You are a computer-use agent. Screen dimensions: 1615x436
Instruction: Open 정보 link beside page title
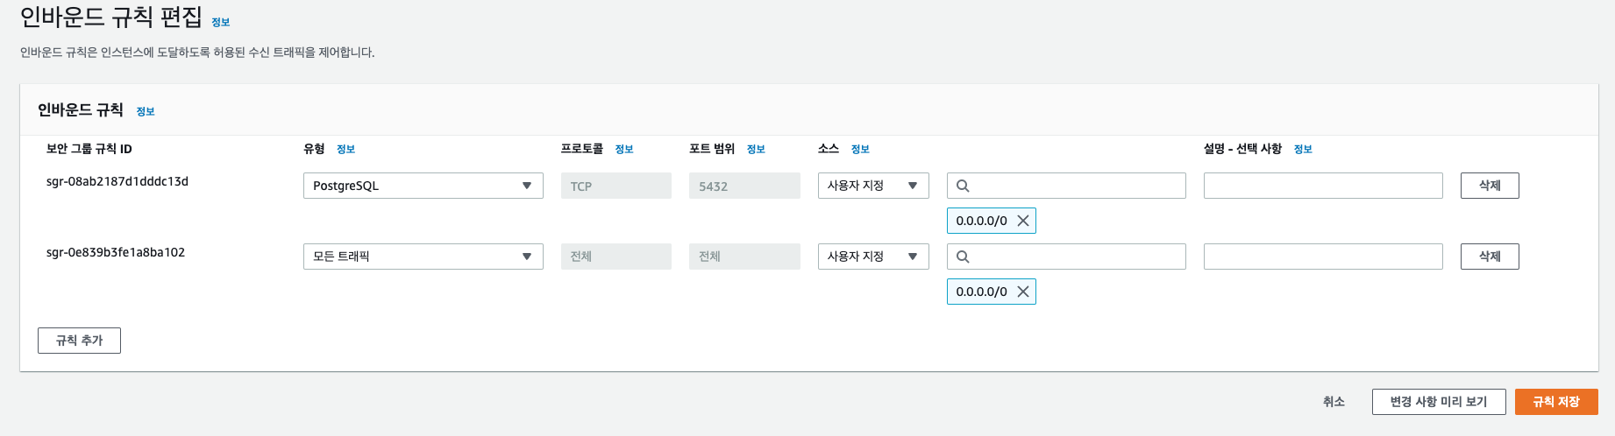point(221,22)
